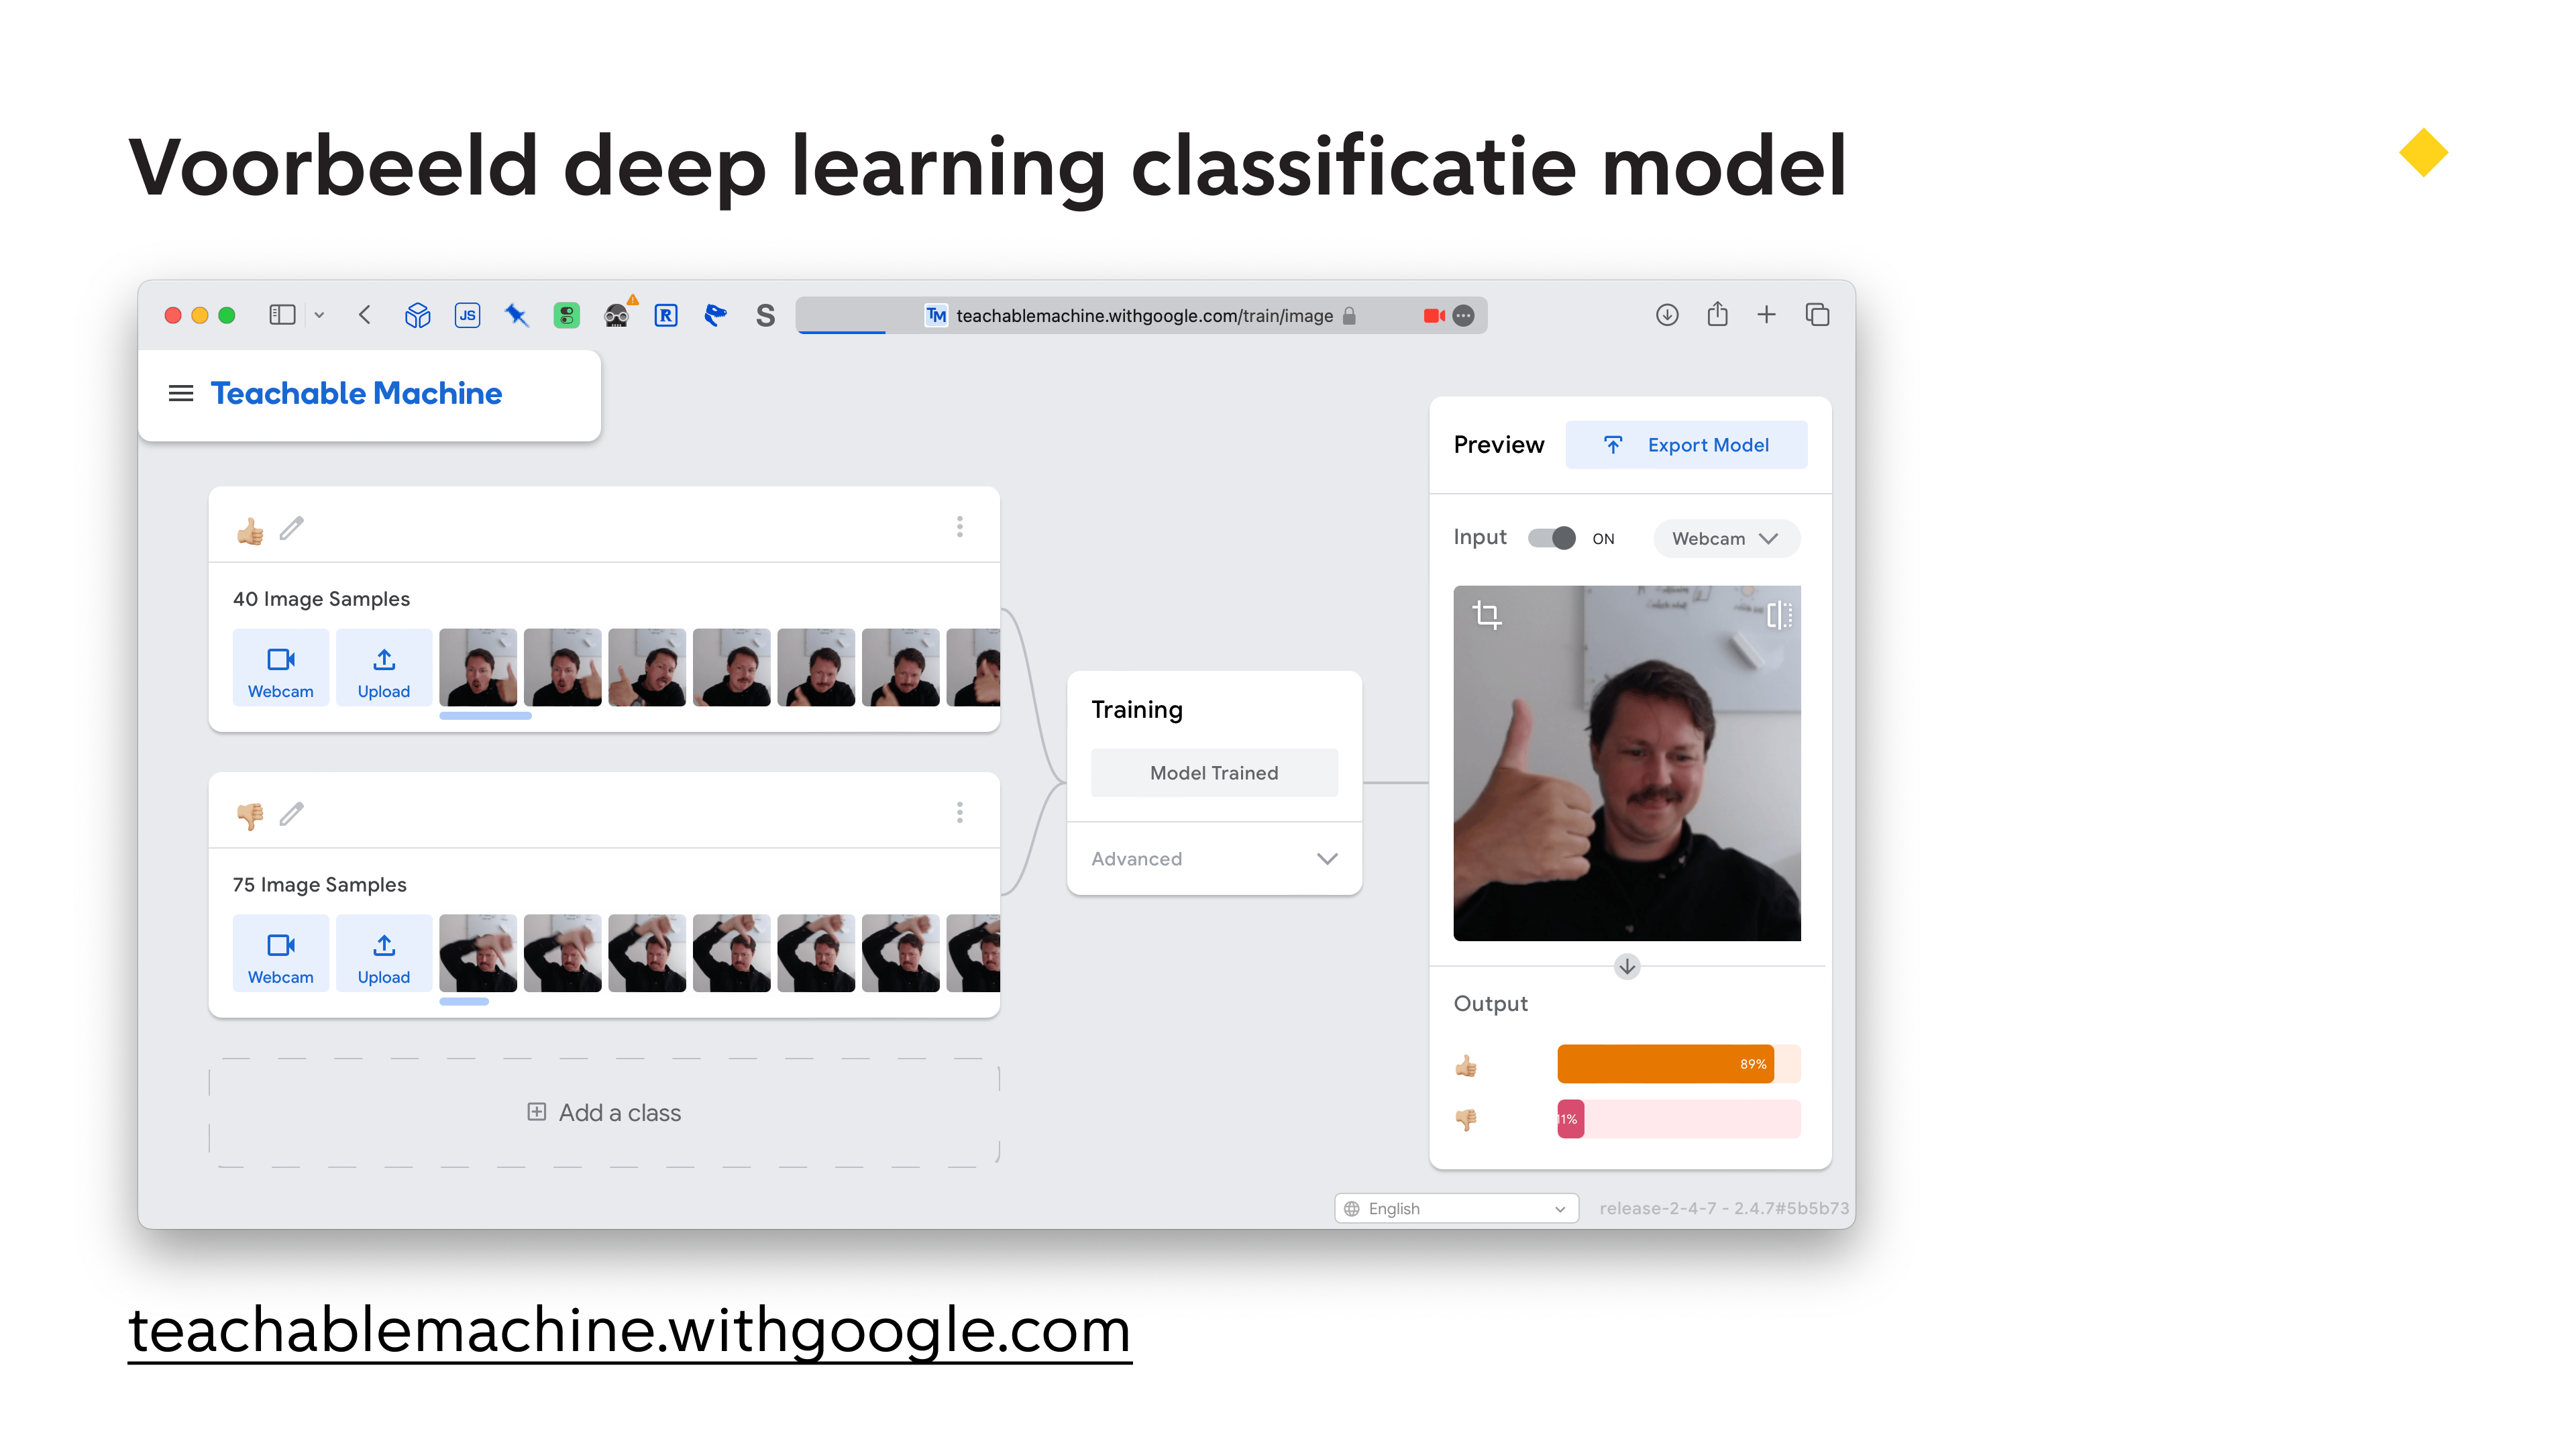Show tab overview icon
Image resolution: width=2576 pixels, height=1449 pixels.
point(1817,315)
